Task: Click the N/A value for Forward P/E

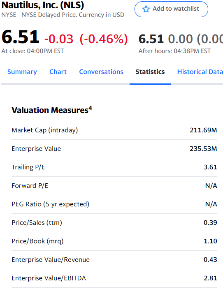Action: click(211, 185)
